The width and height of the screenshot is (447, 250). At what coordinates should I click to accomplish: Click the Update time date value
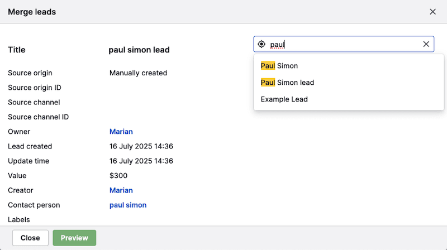click(141, 161)
